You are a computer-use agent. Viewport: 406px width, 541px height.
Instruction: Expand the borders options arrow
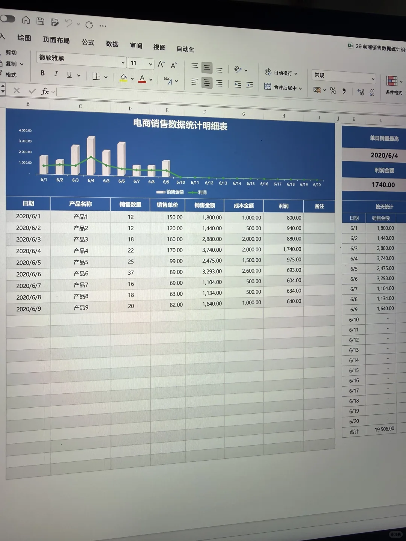(106, 77)
